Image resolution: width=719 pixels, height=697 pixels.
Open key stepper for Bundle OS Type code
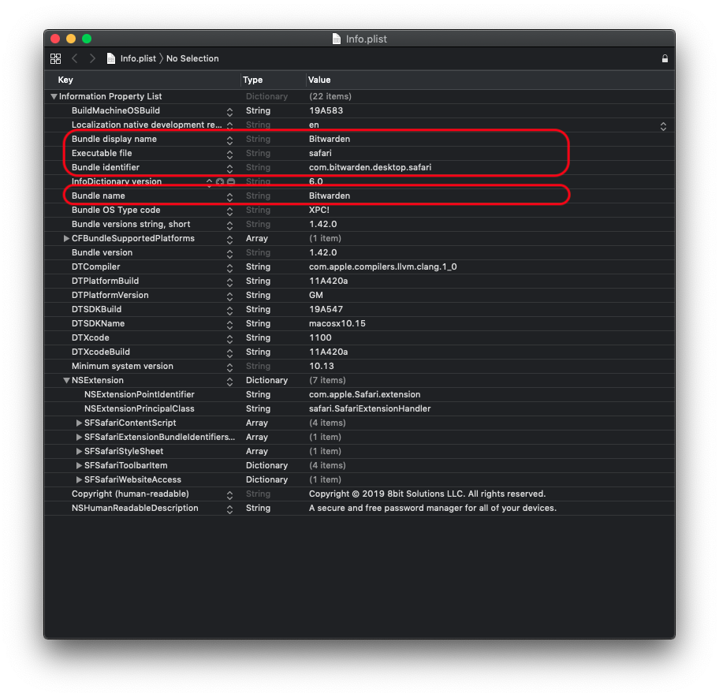(229, 211)
